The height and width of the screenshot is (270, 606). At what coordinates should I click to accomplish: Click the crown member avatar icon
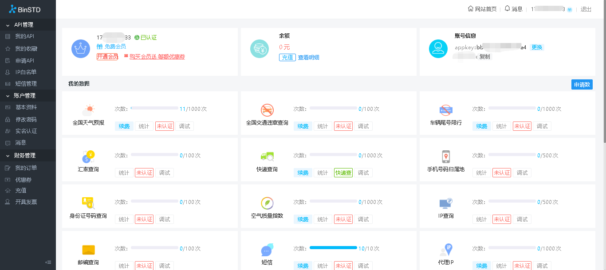tap(81, 49)
